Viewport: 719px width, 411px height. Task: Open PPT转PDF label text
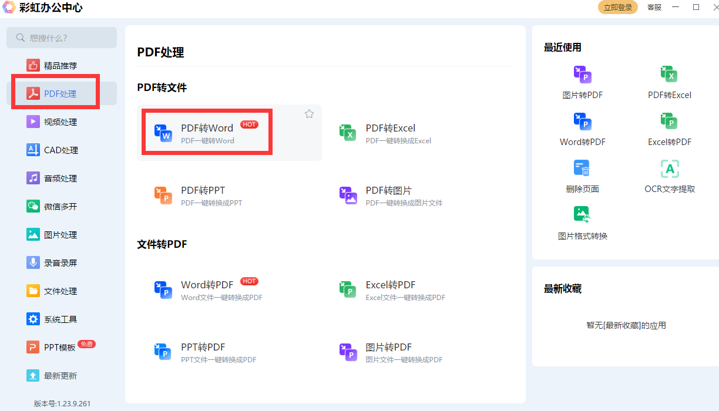click(x=203, y=347)
